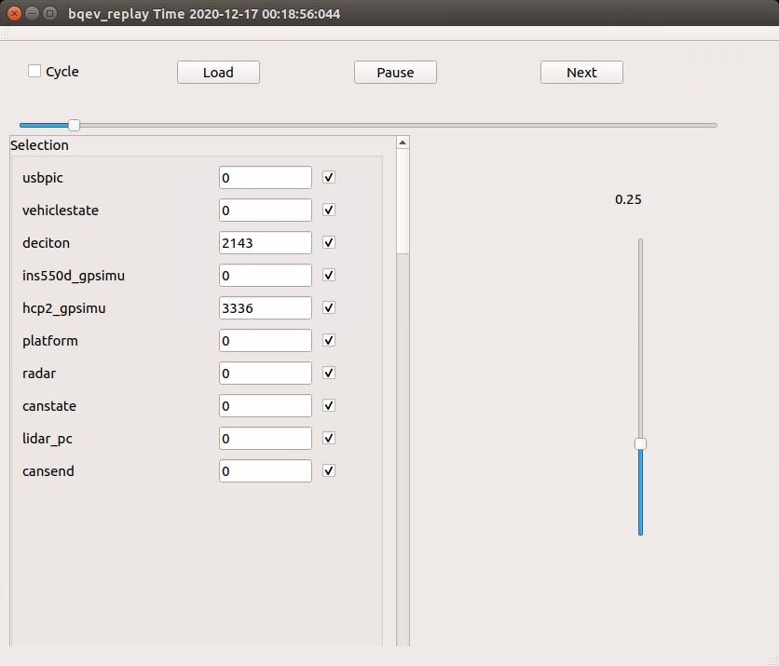Uncheck the usbpic checkbox

click(329, 178)
